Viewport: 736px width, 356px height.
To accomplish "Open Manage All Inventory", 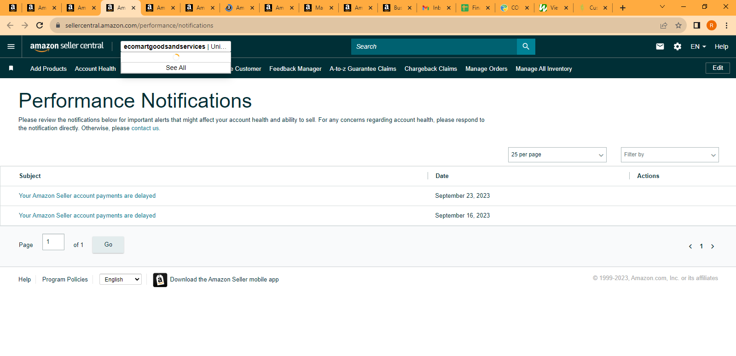I will pos(544,69).
